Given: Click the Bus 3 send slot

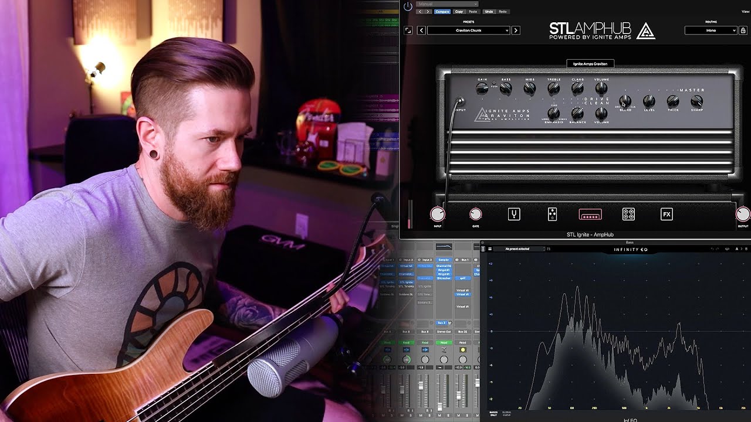Looking at the screenshot, I should coord(442,322).
